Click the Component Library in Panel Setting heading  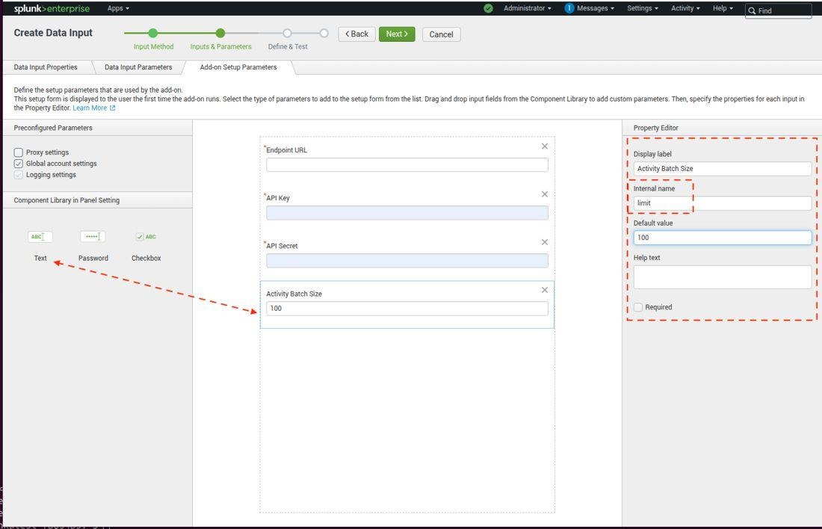[x=67, y=200]
